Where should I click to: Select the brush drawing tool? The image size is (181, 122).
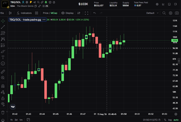pos(3,51)
